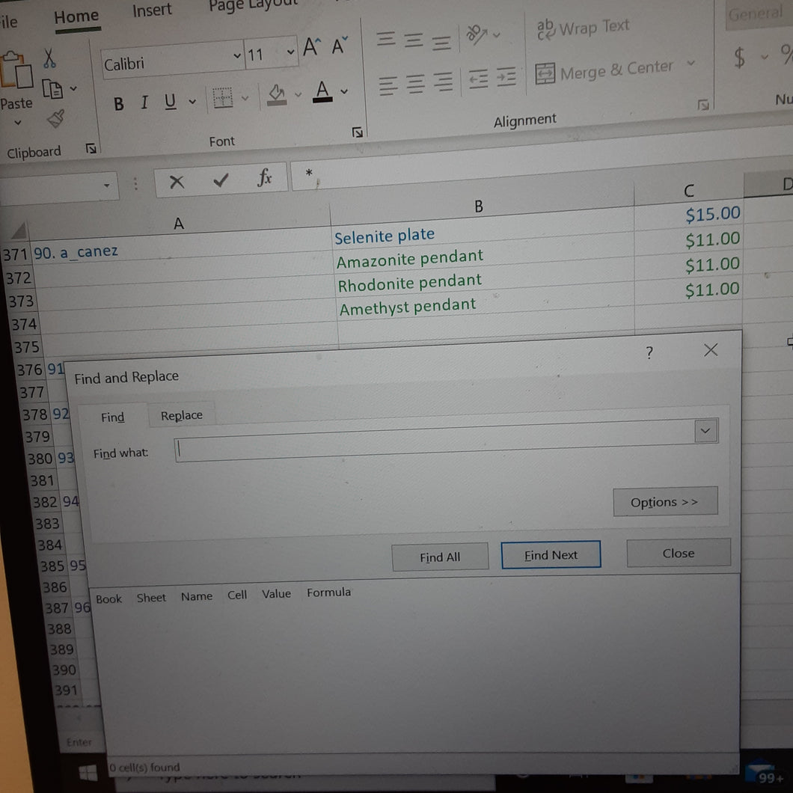
Task: Select Top Align icon
Action: point(386,39)
